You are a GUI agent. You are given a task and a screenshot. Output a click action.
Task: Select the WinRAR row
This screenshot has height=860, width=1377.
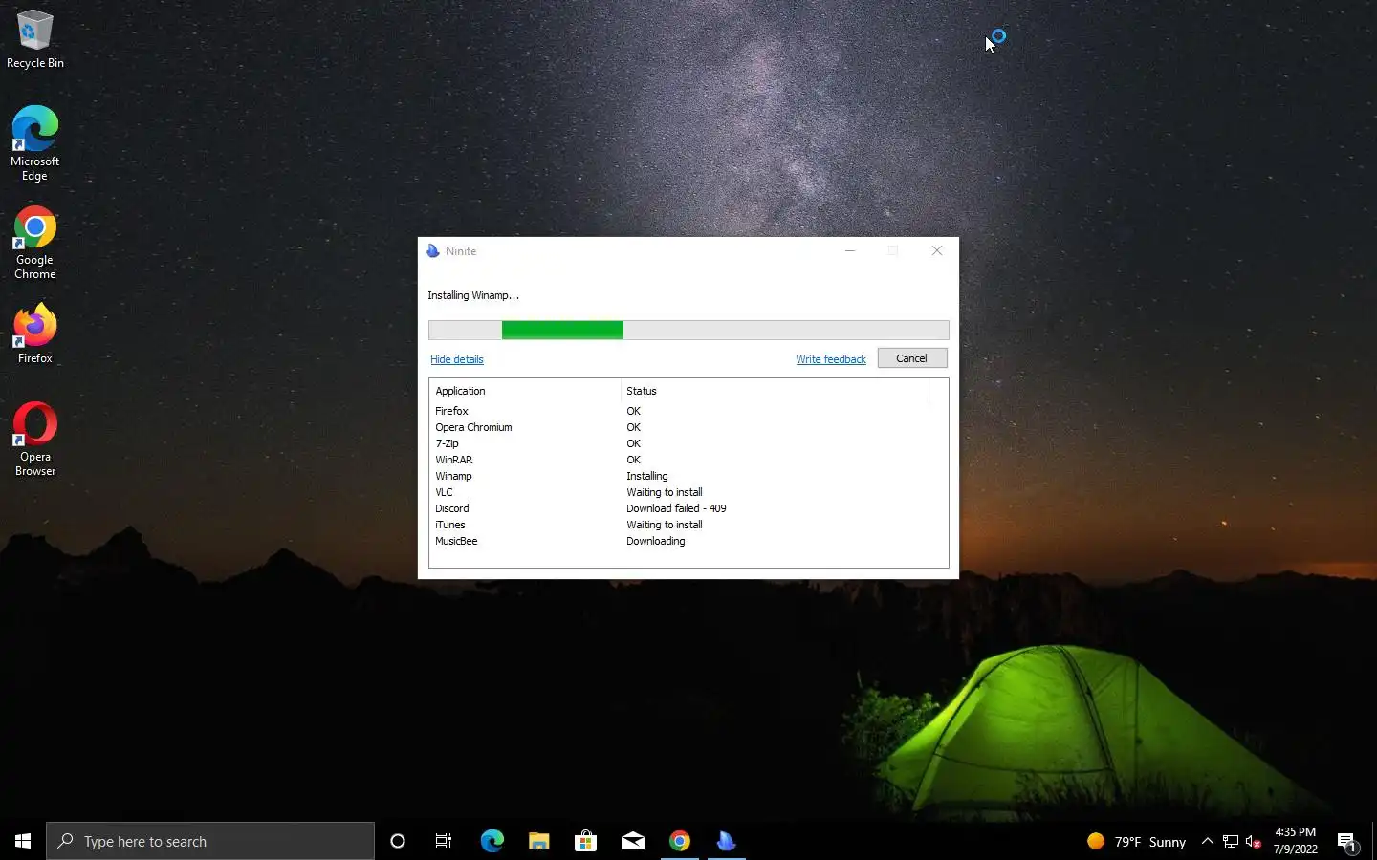pyautogui.click(x=688, y=460)
